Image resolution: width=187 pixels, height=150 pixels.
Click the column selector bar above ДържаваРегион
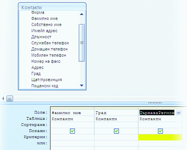(160, 108)
